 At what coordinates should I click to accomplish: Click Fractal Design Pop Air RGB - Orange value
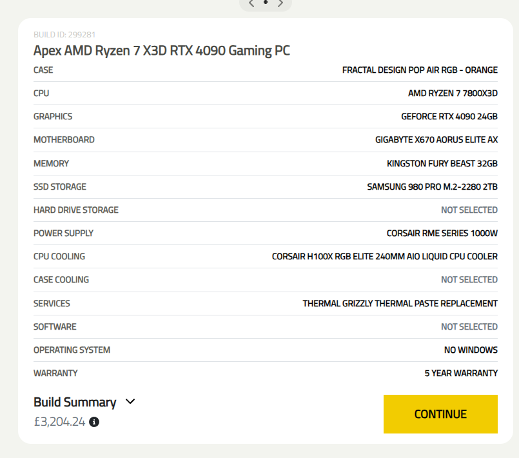click(x=420, y=70)
